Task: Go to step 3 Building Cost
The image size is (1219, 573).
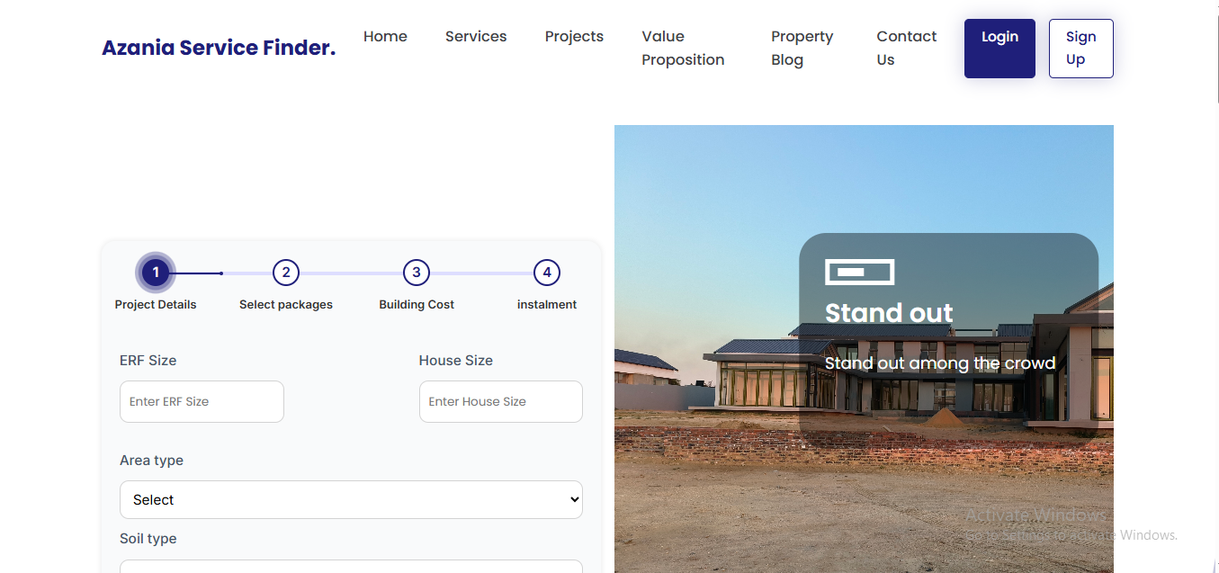Action: coord(416,272)
